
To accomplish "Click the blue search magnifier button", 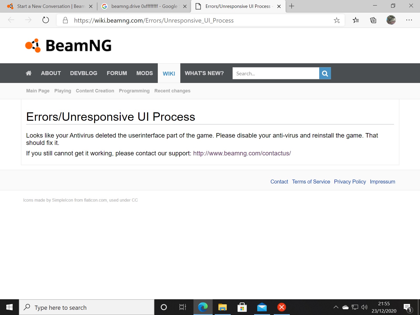I will tap(325, 73).
